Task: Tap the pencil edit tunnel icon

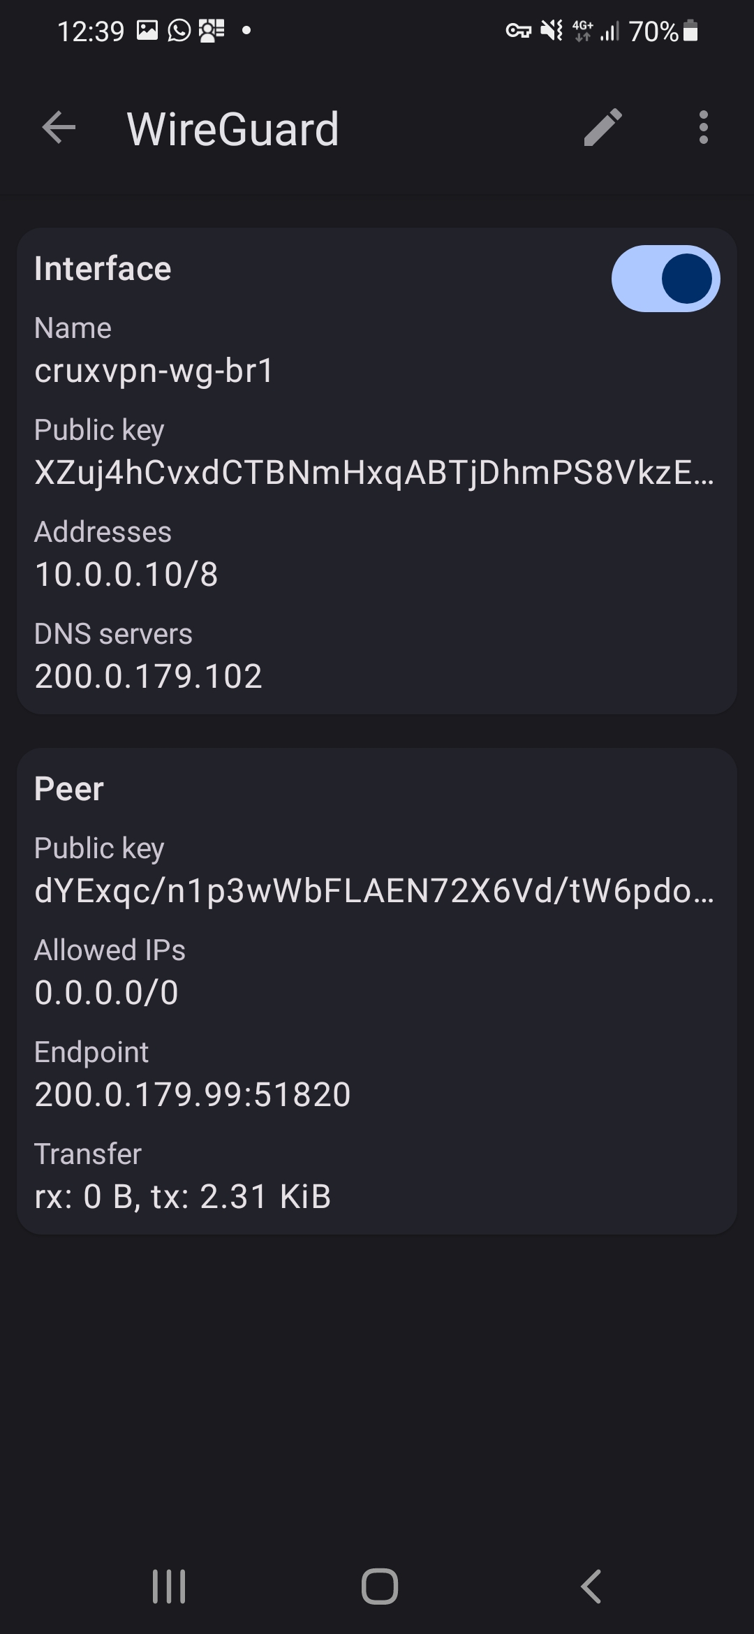Action: pyautogui.click(x=603, y=128)
